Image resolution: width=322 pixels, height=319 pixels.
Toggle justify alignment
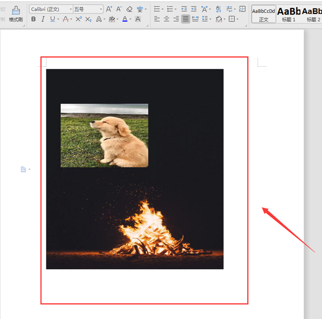point(186,19)
